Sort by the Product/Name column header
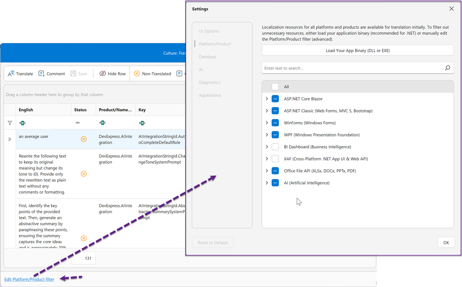The image size is (462, 287). (x=115, y=110)
